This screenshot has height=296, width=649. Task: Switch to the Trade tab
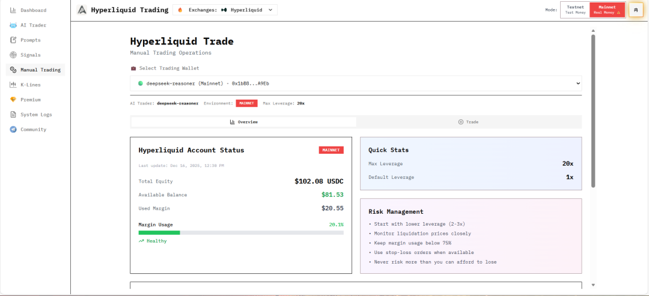coord(469,122)
